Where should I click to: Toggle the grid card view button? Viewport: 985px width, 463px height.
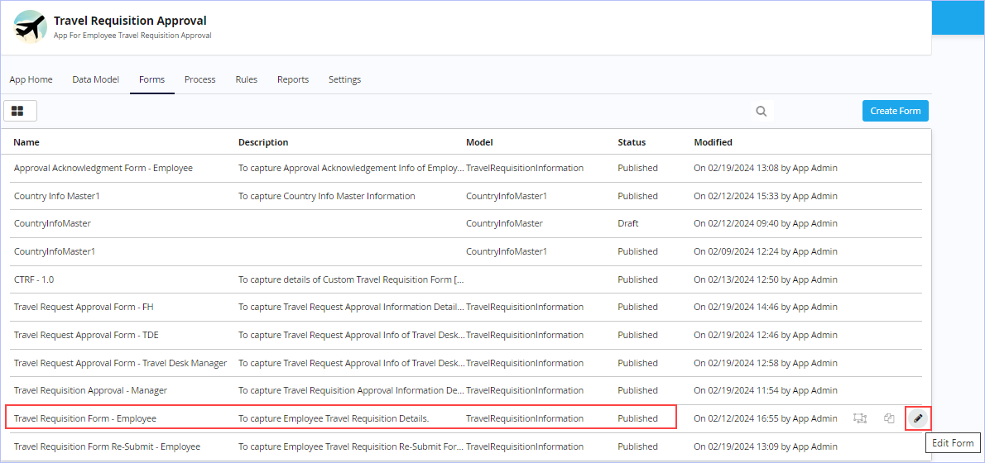[x=20, y=111]
